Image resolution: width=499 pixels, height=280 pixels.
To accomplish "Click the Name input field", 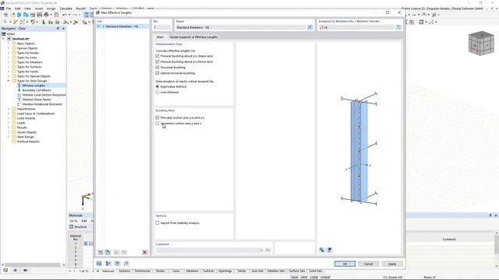I will [240, 28].
